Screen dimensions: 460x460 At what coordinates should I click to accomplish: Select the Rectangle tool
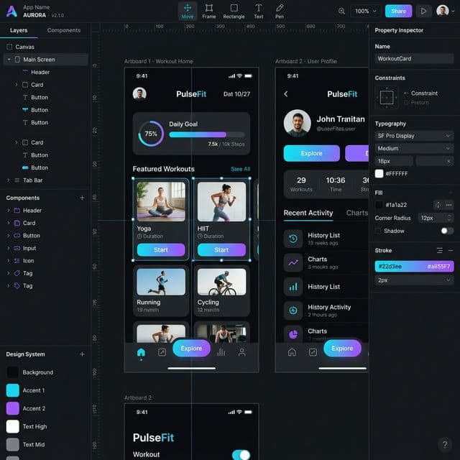tap(234, 11)
